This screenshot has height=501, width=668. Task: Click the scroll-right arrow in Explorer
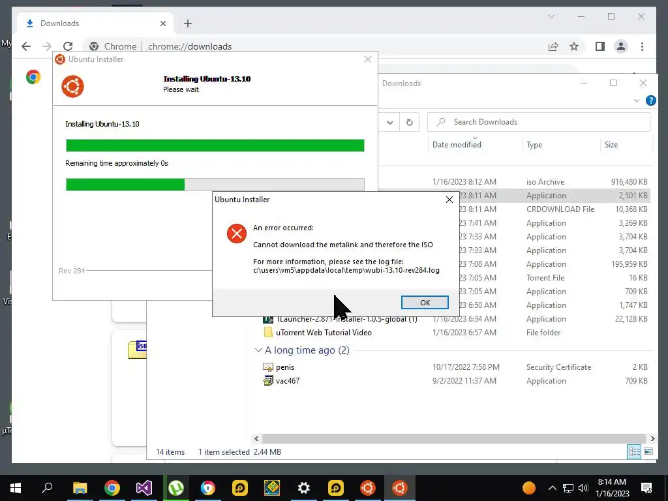(x=652, y=438)
